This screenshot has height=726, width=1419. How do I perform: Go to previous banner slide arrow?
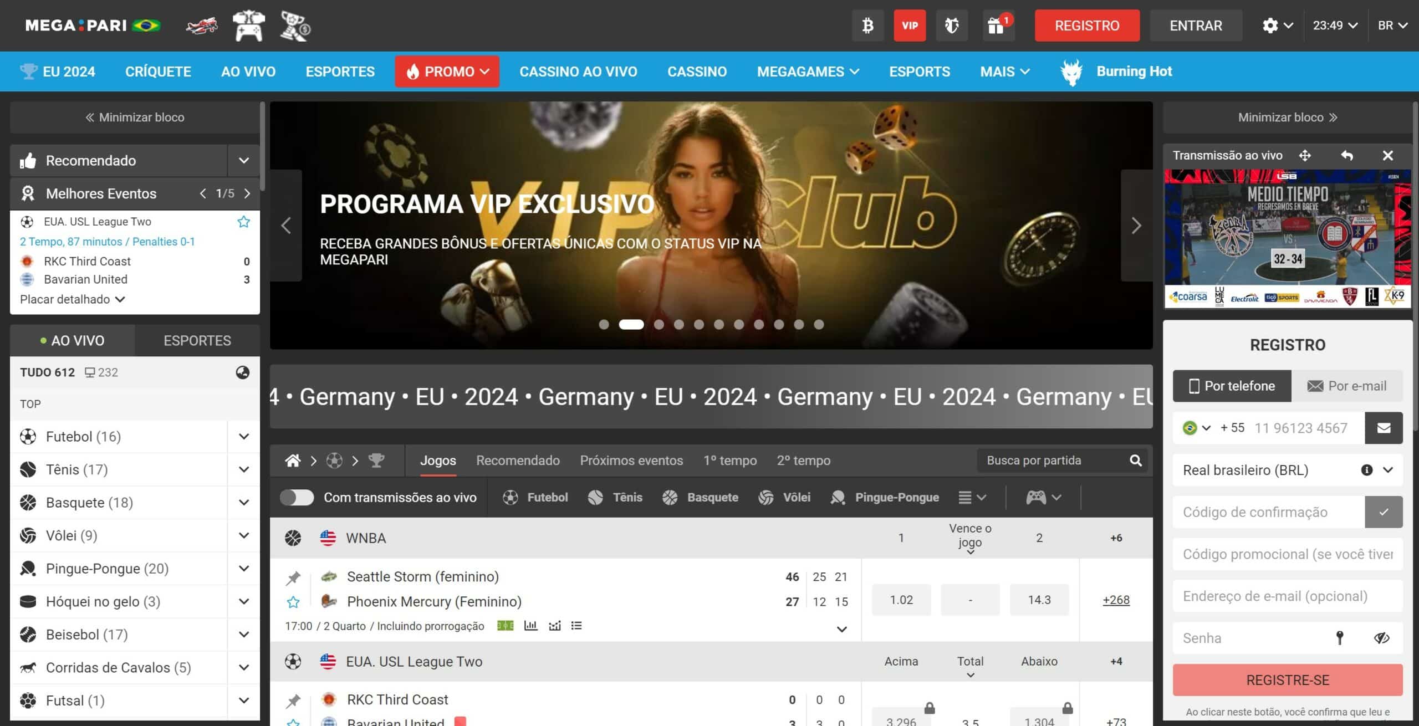coord(286,226)
